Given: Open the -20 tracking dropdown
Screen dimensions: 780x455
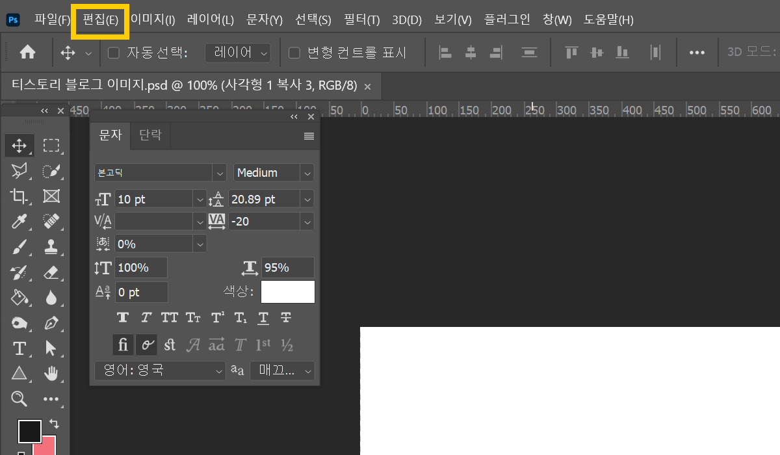Looking at the screenshot, I should pos(307,222).
